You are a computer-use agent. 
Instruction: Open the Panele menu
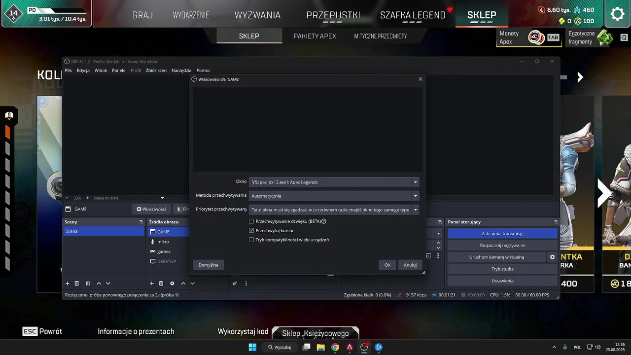[119, 71]
